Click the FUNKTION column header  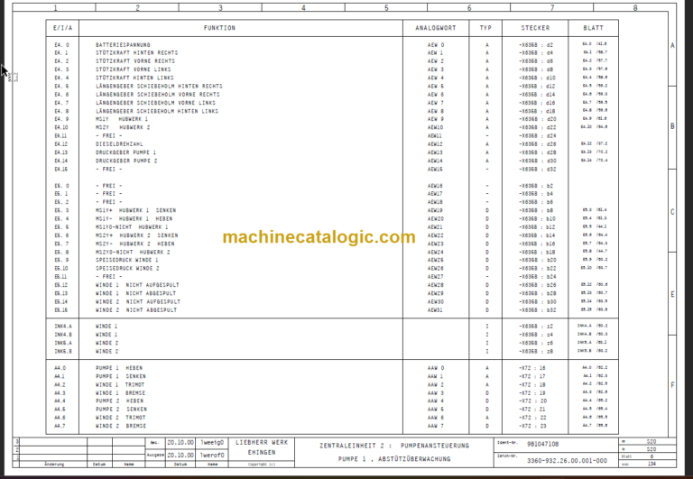click(x=219, y=28)
